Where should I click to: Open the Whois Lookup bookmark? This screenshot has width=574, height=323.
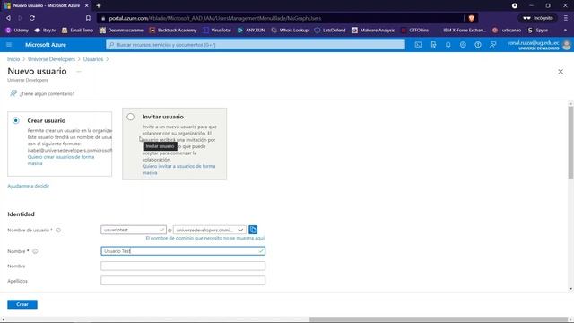tap(290, 30)
